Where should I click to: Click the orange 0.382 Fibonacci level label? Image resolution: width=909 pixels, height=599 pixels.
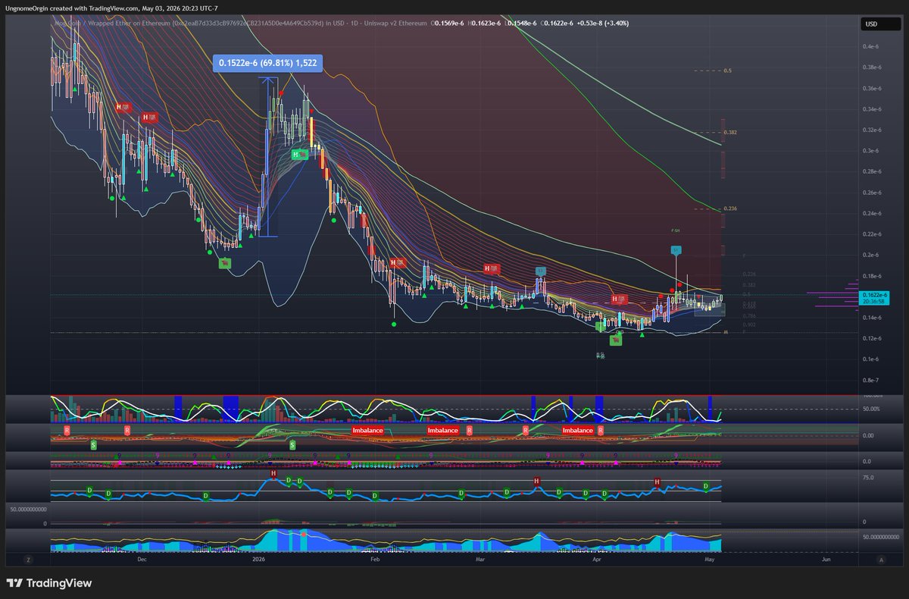click(x=730, y=133)
